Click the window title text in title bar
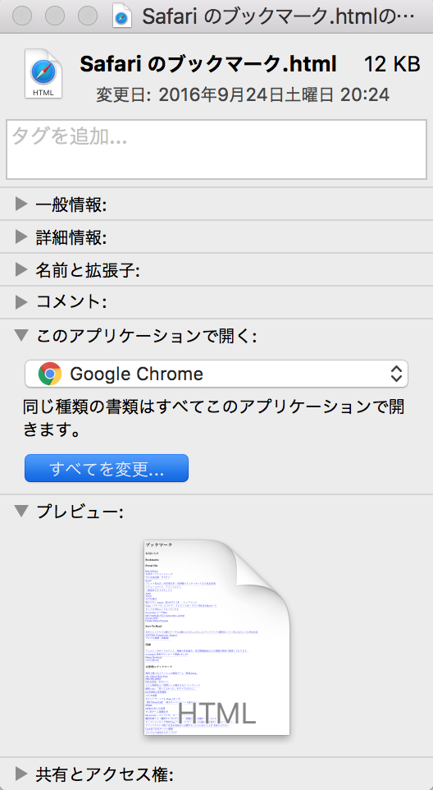 point(278,17)
